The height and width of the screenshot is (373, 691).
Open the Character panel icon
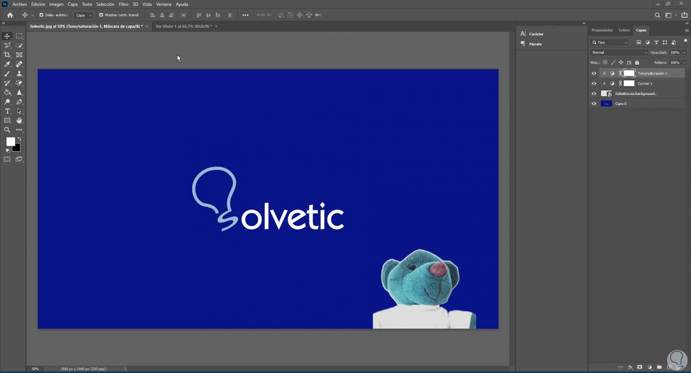pos(523,34)
